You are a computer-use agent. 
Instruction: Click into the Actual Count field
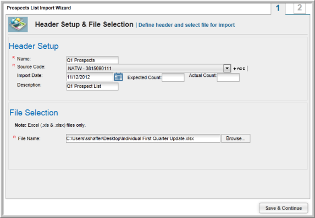click(228, 77)
